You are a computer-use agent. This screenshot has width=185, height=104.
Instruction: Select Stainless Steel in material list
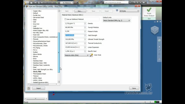(38, 61)
